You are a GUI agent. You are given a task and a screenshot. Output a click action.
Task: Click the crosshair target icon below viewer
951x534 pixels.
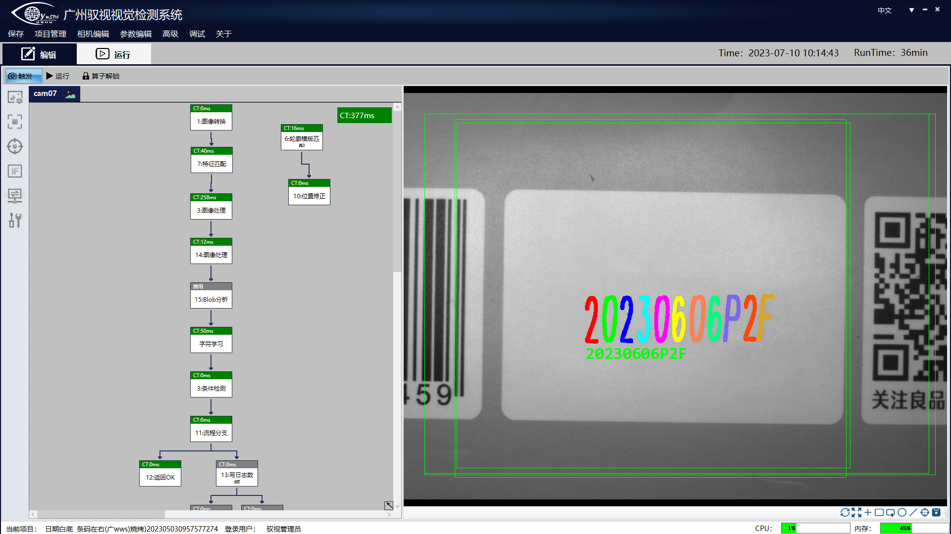925,513
